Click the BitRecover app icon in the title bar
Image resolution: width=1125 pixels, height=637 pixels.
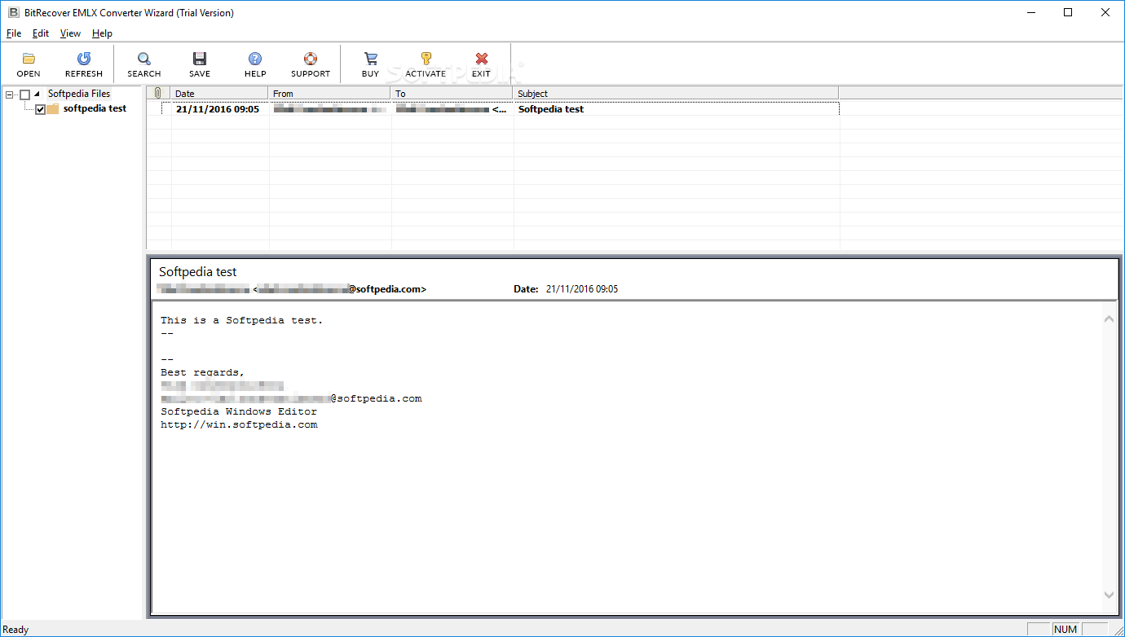(12, 12)
